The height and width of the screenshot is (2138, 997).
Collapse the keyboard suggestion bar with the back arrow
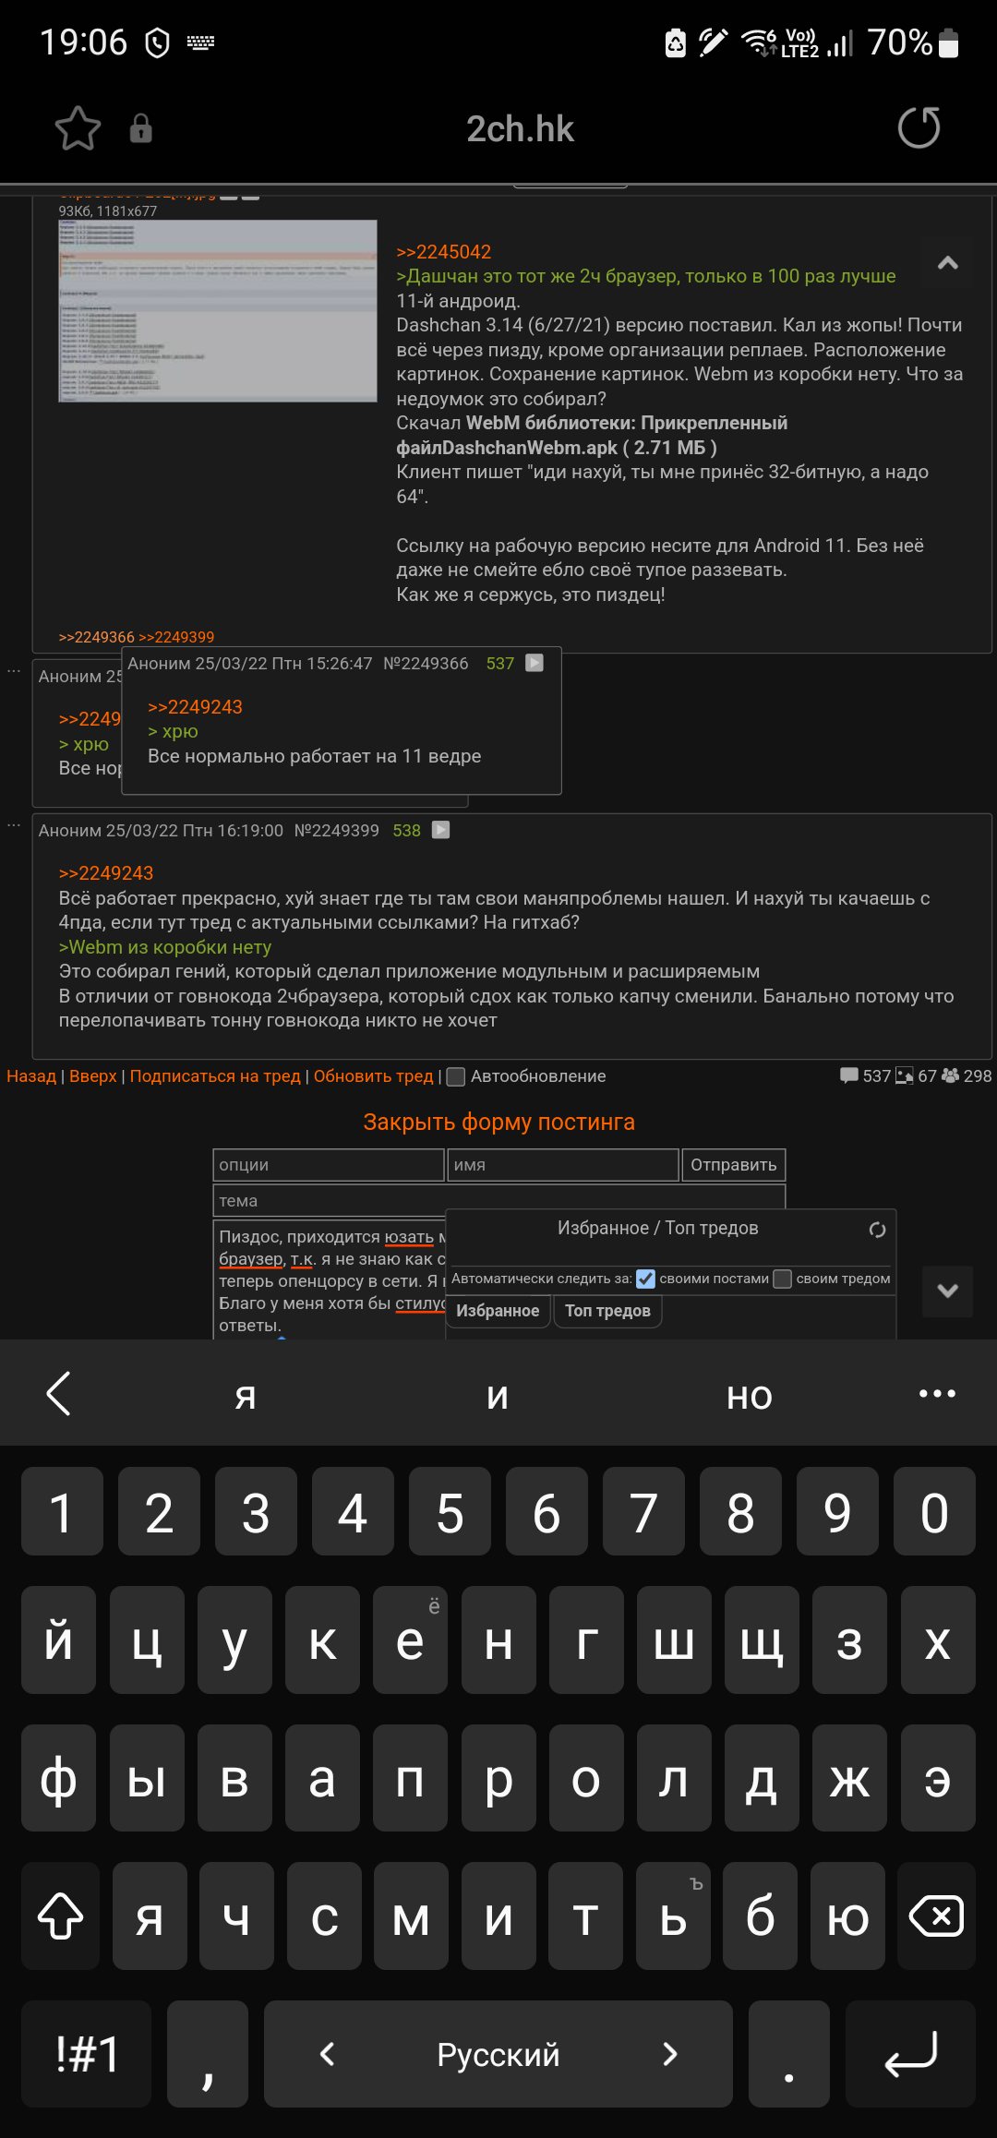[58, 1393]
